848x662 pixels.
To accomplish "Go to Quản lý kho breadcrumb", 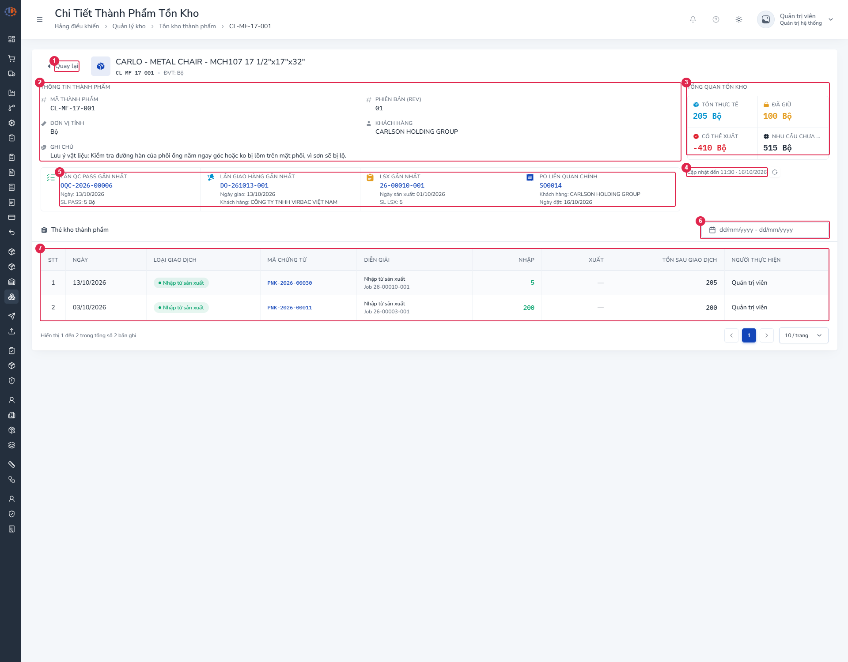I will click(129, 26).
